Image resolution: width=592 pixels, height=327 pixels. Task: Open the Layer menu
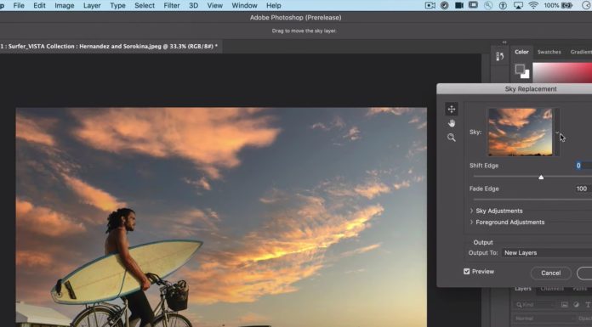92,5
